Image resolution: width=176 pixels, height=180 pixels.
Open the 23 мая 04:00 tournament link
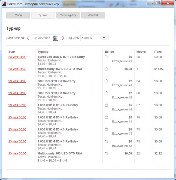coord(17,57)
